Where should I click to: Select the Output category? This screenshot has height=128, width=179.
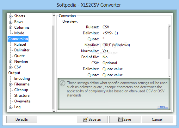(x=14, y=73)
